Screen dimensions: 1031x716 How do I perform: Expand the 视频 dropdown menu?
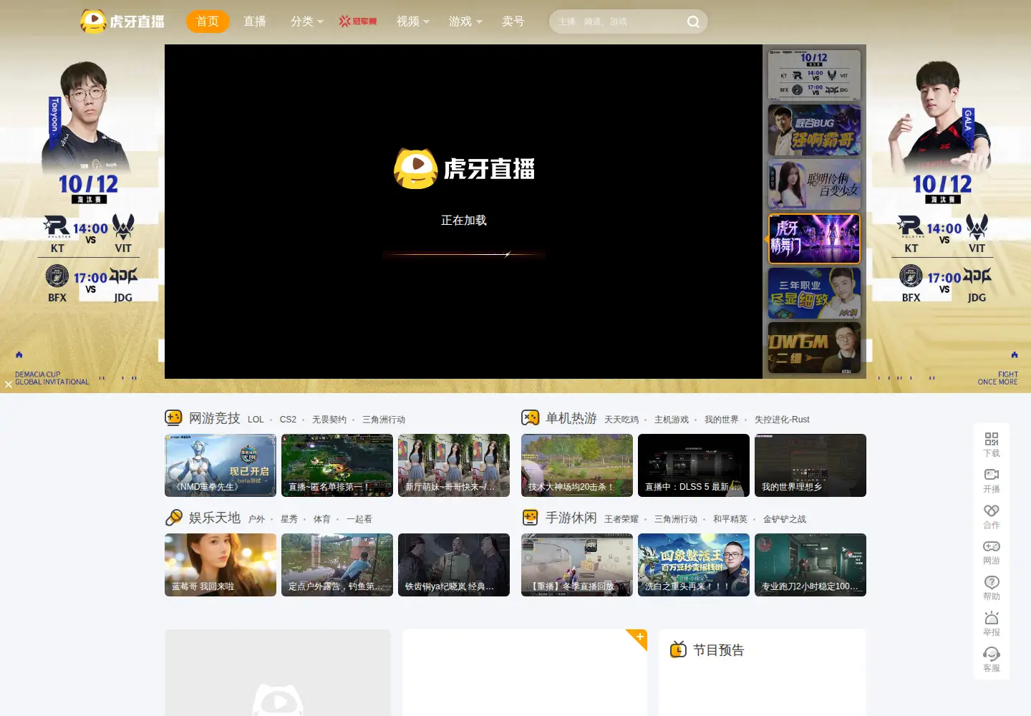click(413, 21)
